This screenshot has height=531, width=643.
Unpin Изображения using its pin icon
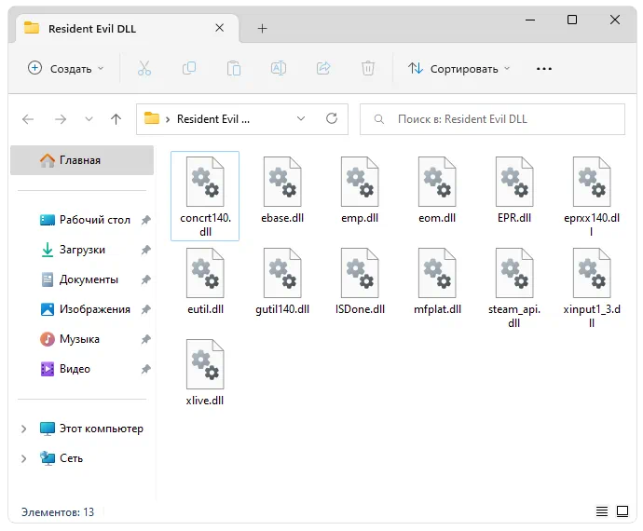click(145, 309)
